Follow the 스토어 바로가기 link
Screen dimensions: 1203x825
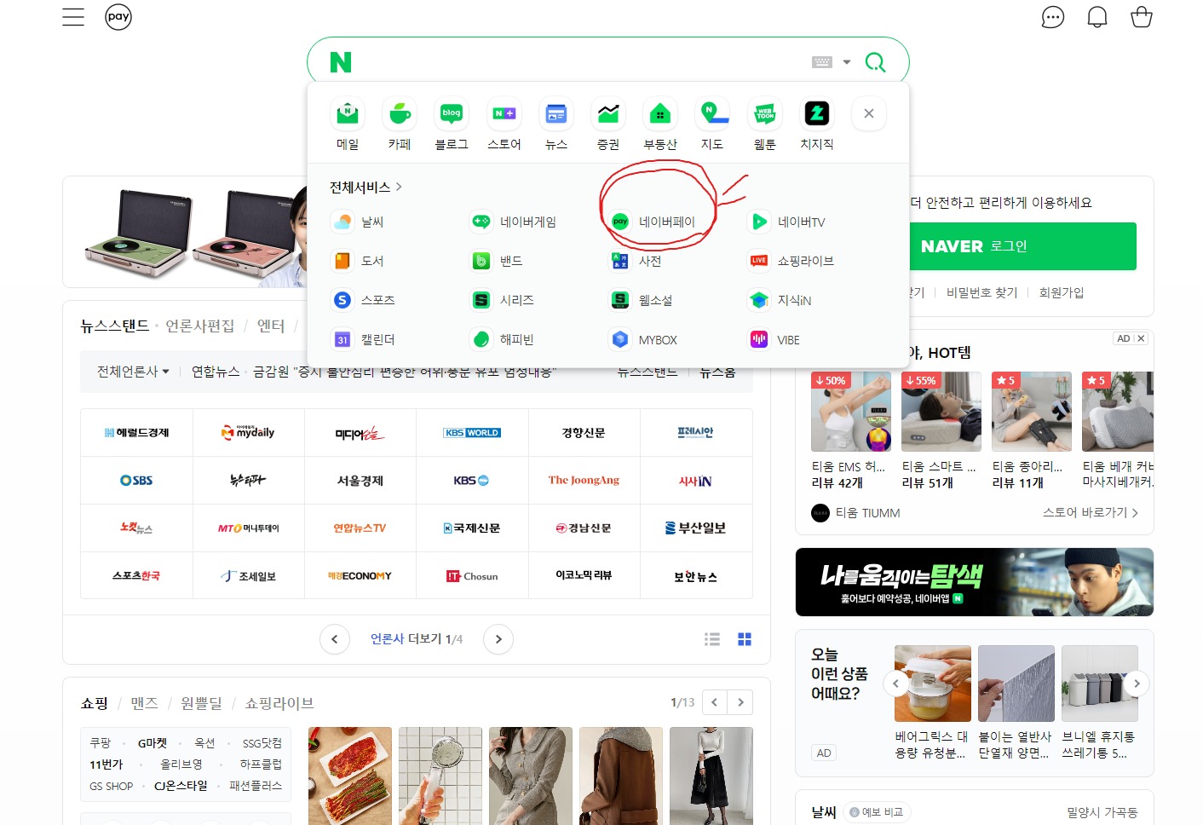click(x=1091, y=512)
